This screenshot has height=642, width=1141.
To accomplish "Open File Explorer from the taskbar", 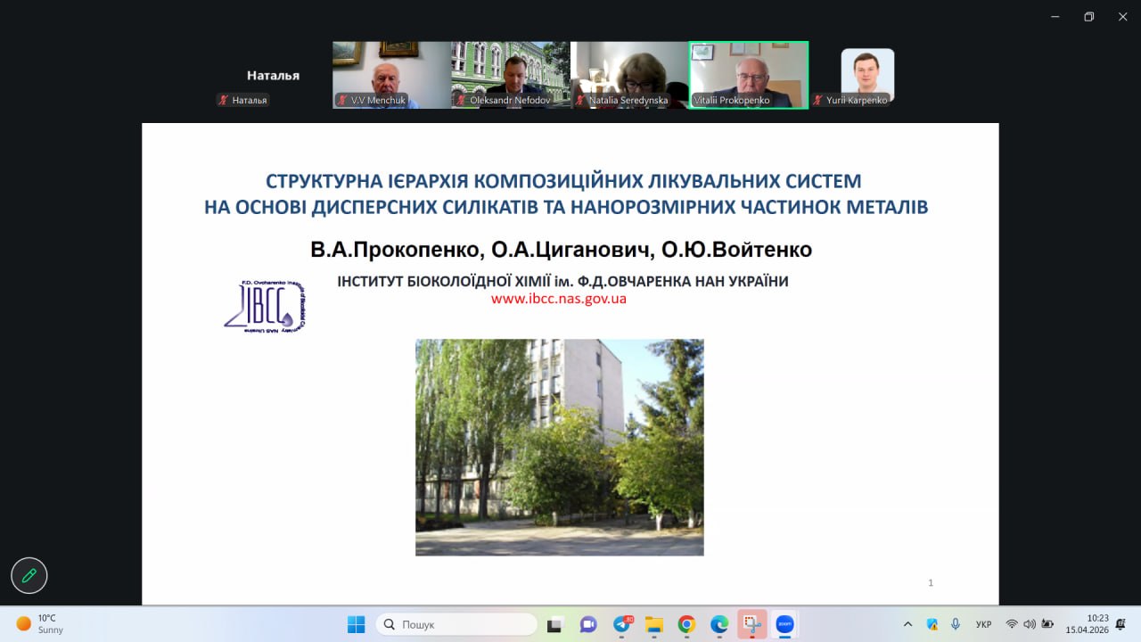I will (x=654, y=624).
